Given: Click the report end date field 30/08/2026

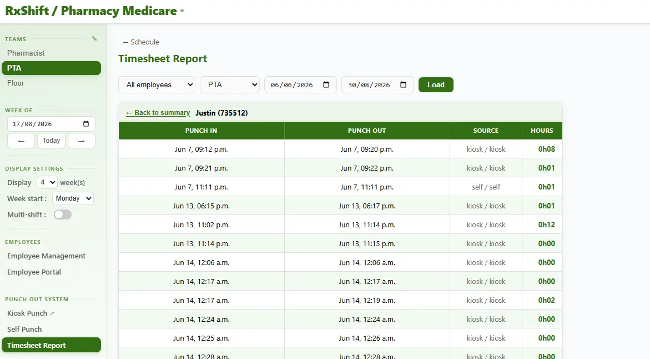Looking at the screenshot, I should (377, 84).
